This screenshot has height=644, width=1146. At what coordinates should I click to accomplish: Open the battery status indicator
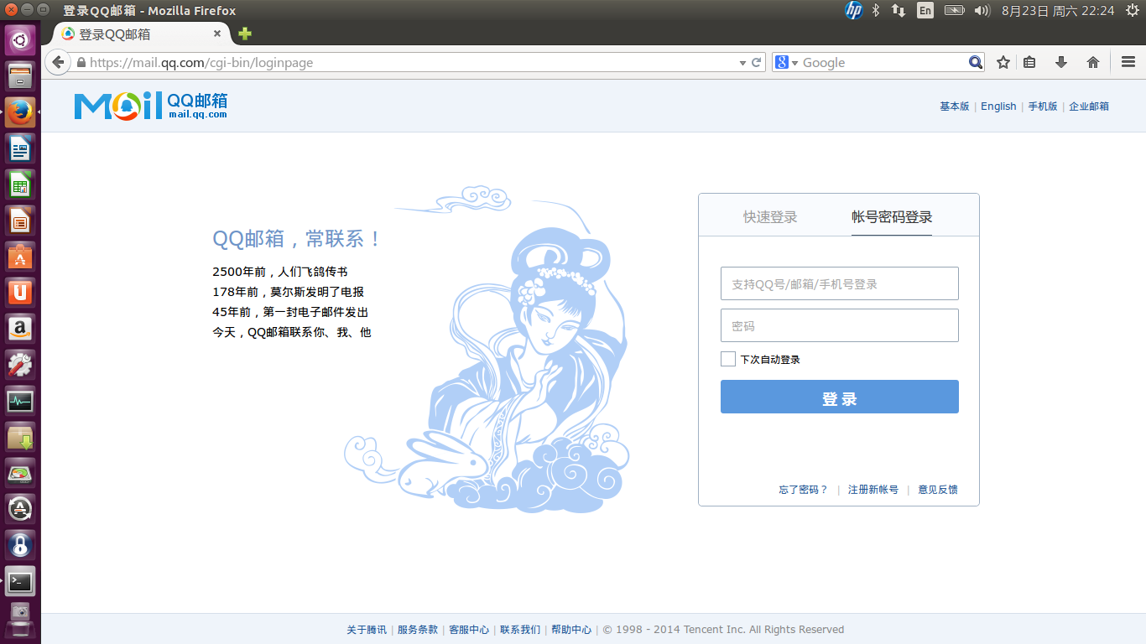coord(955,10)
